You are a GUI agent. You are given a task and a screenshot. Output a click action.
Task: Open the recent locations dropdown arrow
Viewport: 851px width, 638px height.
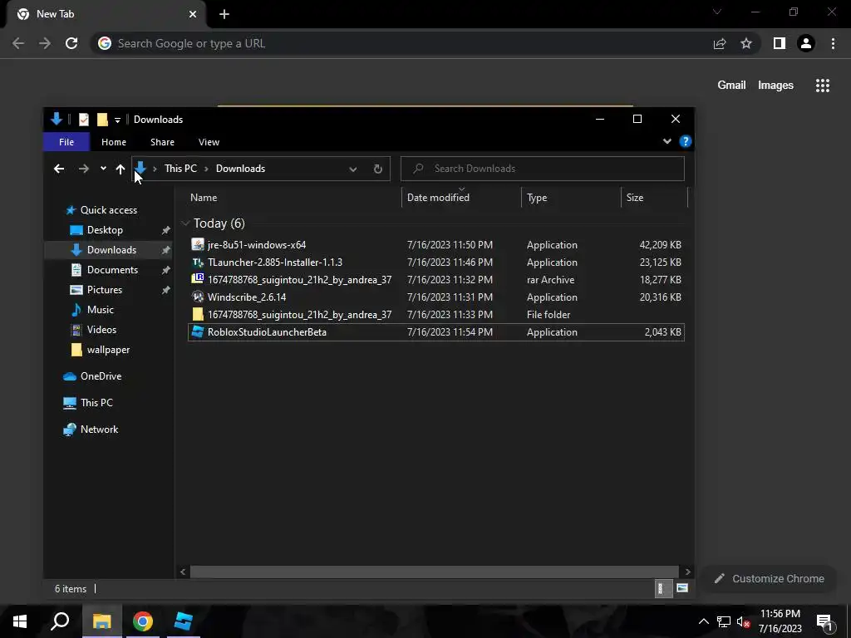[x=103, y=169]
